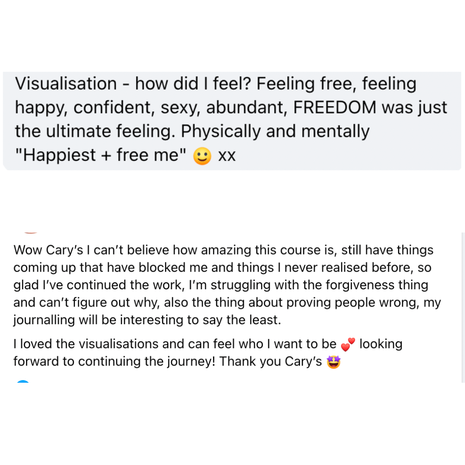Click the star-struck emoji
The image size is (465, 465).
click(x=333, y=362)
